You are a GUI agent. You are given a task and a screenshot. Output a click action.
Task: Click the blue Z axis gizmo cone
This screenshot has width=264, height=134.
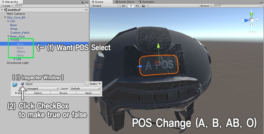coord(247,20)
